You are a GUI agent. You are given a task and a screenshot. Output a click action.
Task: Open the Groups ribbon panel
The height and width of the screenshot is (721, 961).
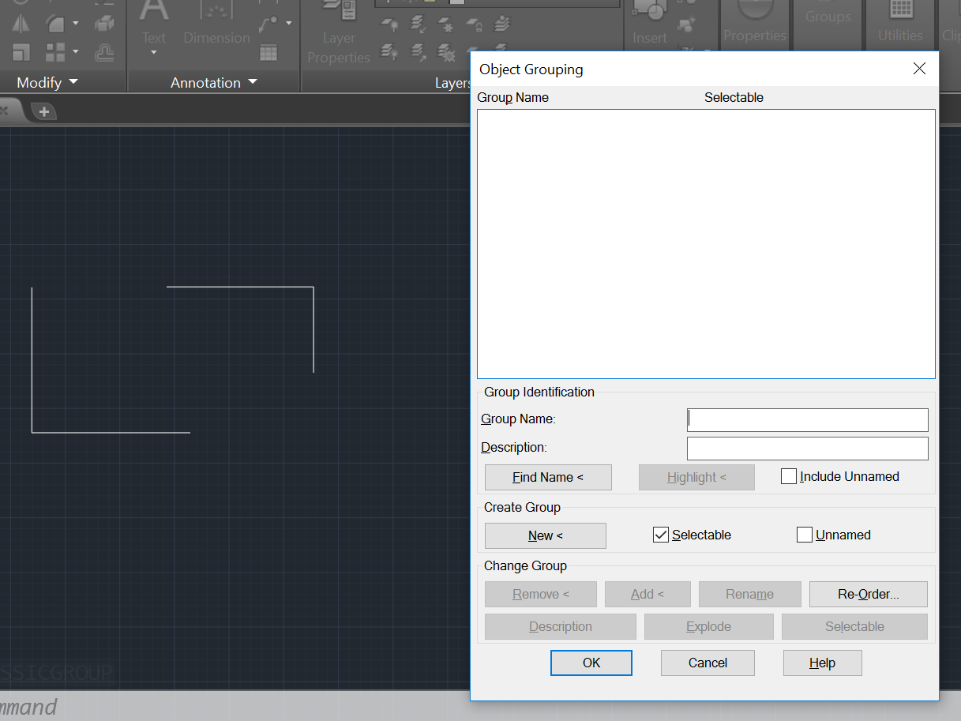828,16
